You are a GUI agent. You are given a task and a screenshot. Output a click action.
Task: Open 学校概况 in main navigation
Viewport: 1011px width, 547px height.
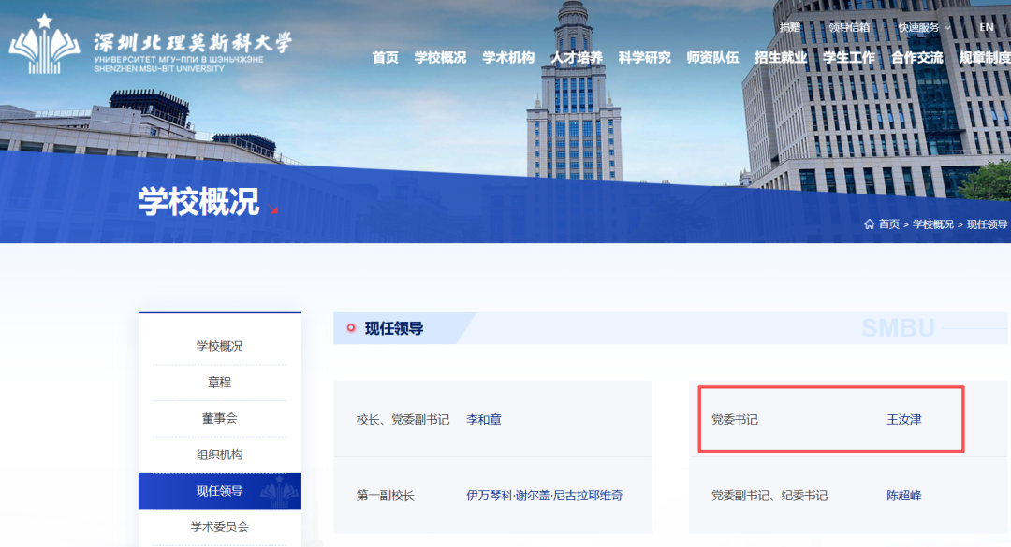(440, 57)
